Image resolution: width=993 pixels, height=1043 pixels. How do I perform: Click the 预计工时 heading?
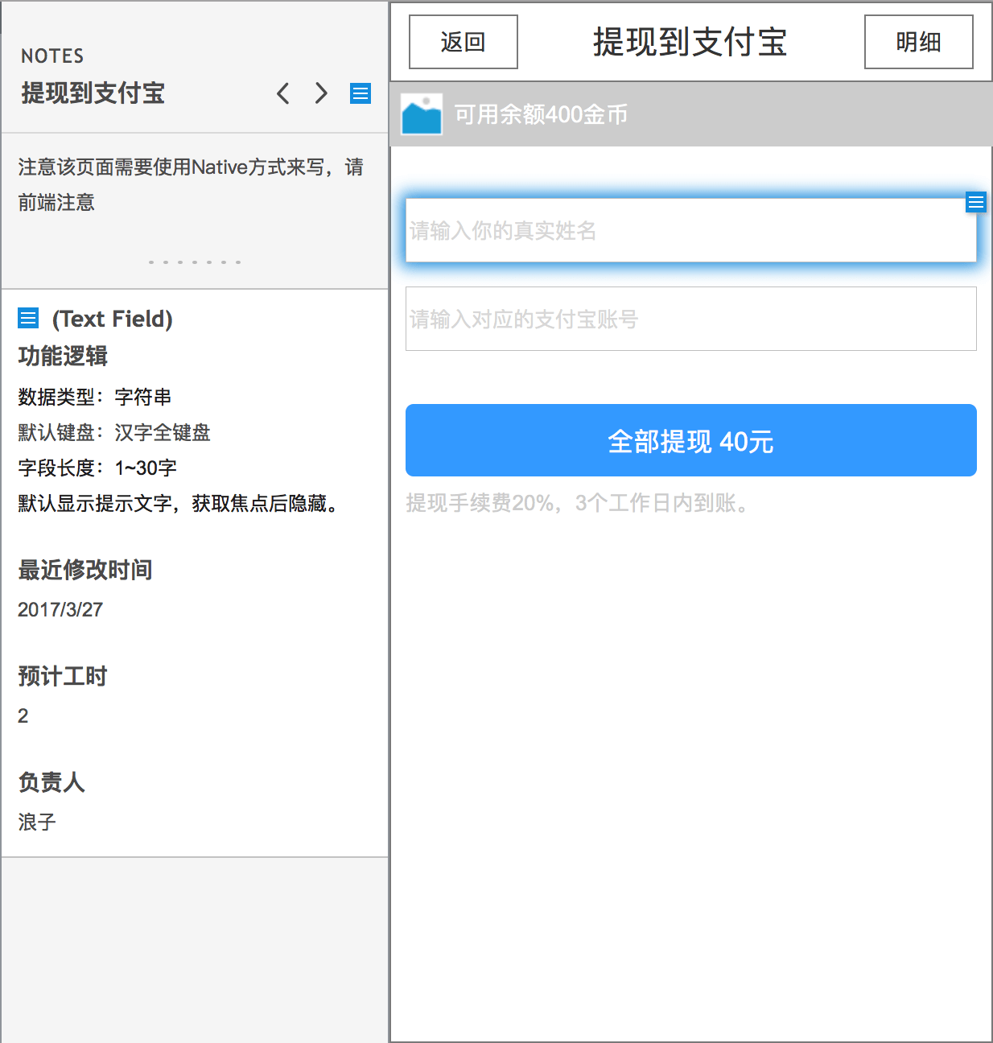[x=63, y=676]
